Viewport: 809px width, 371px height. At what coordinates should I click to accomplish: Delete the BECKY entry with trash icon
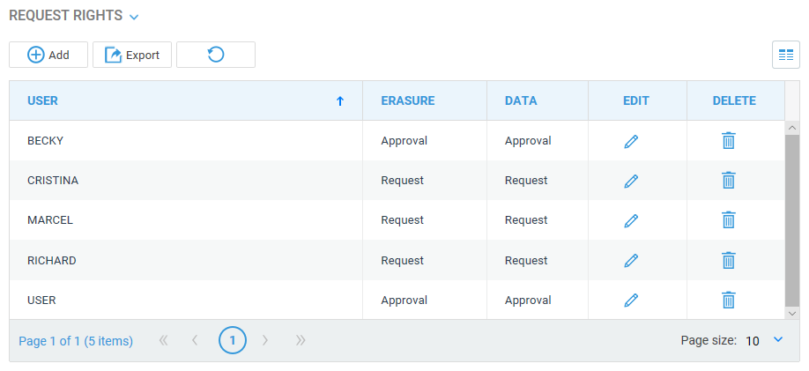pos(728,140)
